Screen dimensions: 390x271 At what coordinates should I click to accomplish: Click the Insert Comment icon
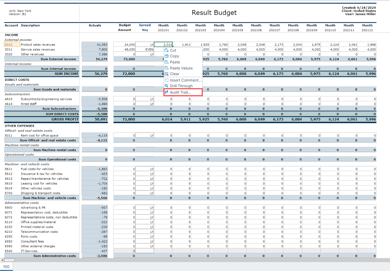pyautogui.click(x=166, y=80)
